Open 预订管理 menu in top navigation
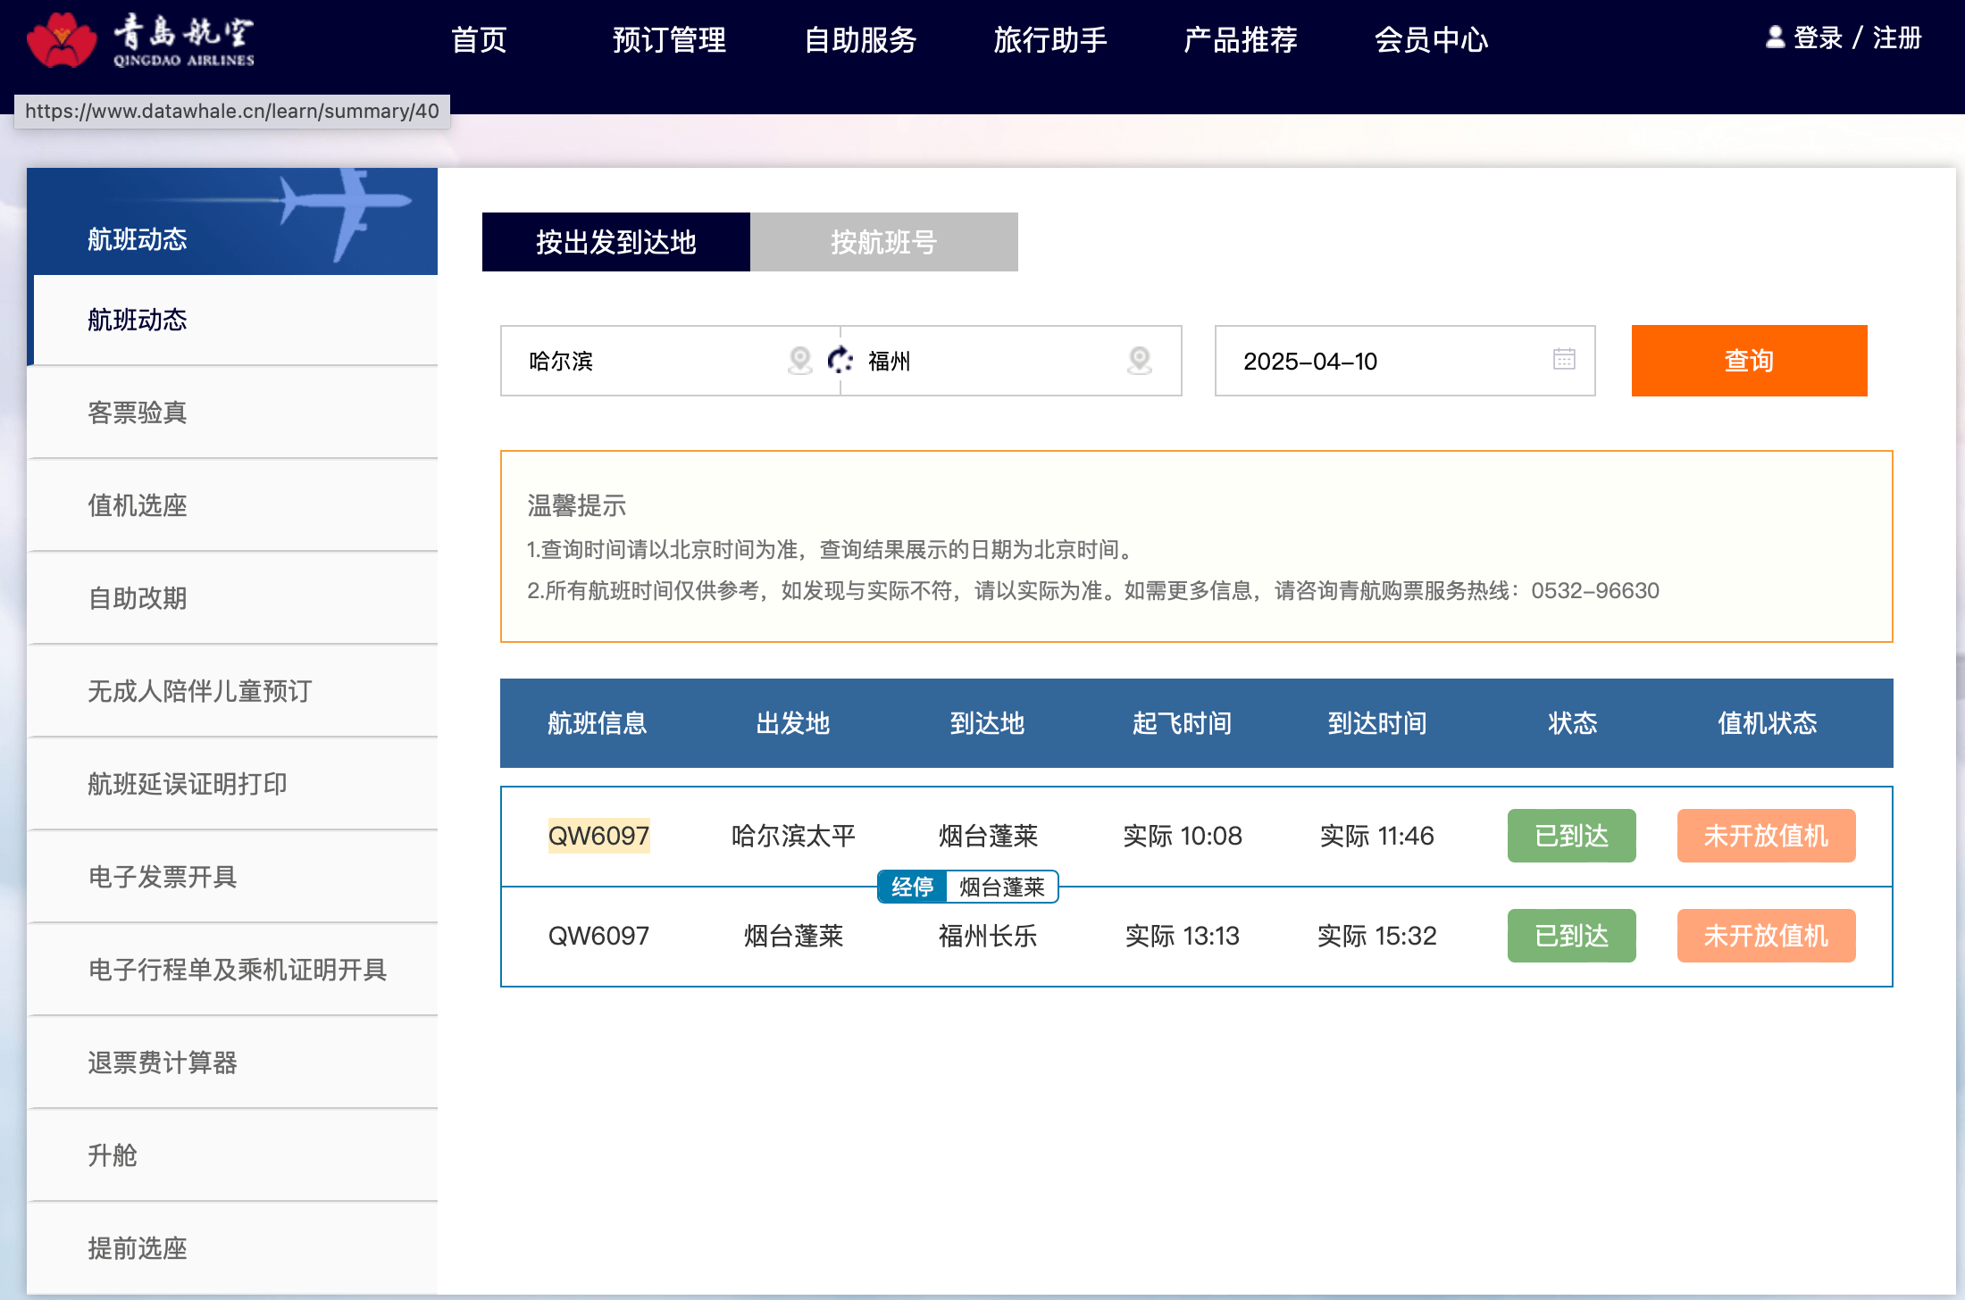This screenshot has width=1965, height=1300. [669, 40]
